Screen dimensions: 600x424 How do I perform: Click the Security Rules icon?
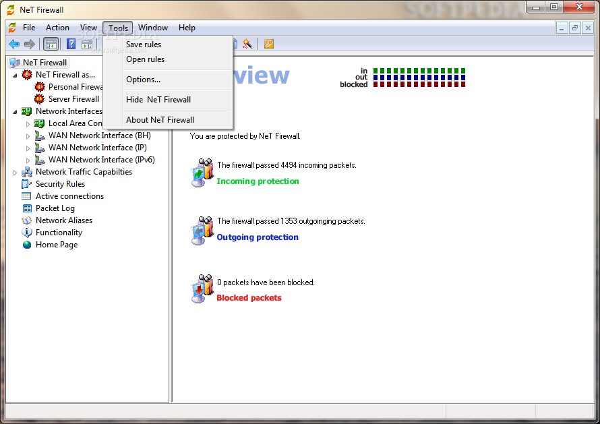[27, 184]
